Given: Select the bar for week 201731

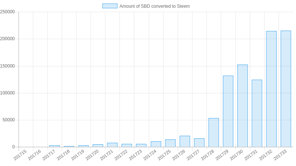Looking at the screenshot, I should pos(257,113).
